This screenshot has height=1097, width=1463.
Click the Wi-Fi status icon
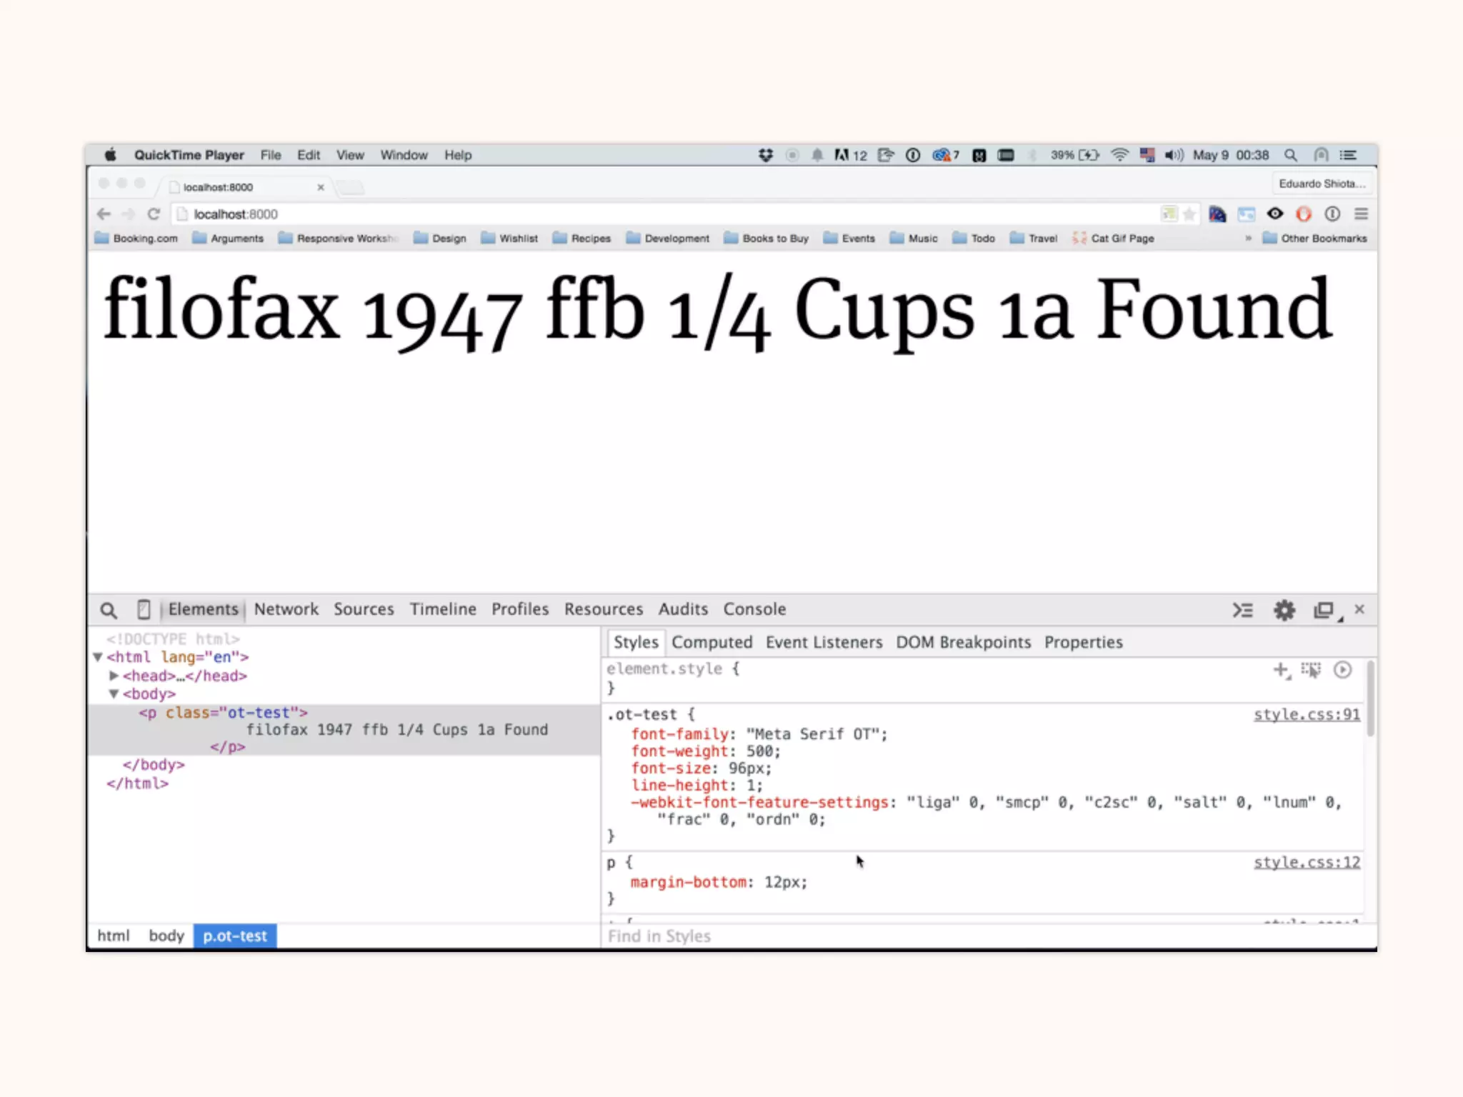pos(1120,155)
